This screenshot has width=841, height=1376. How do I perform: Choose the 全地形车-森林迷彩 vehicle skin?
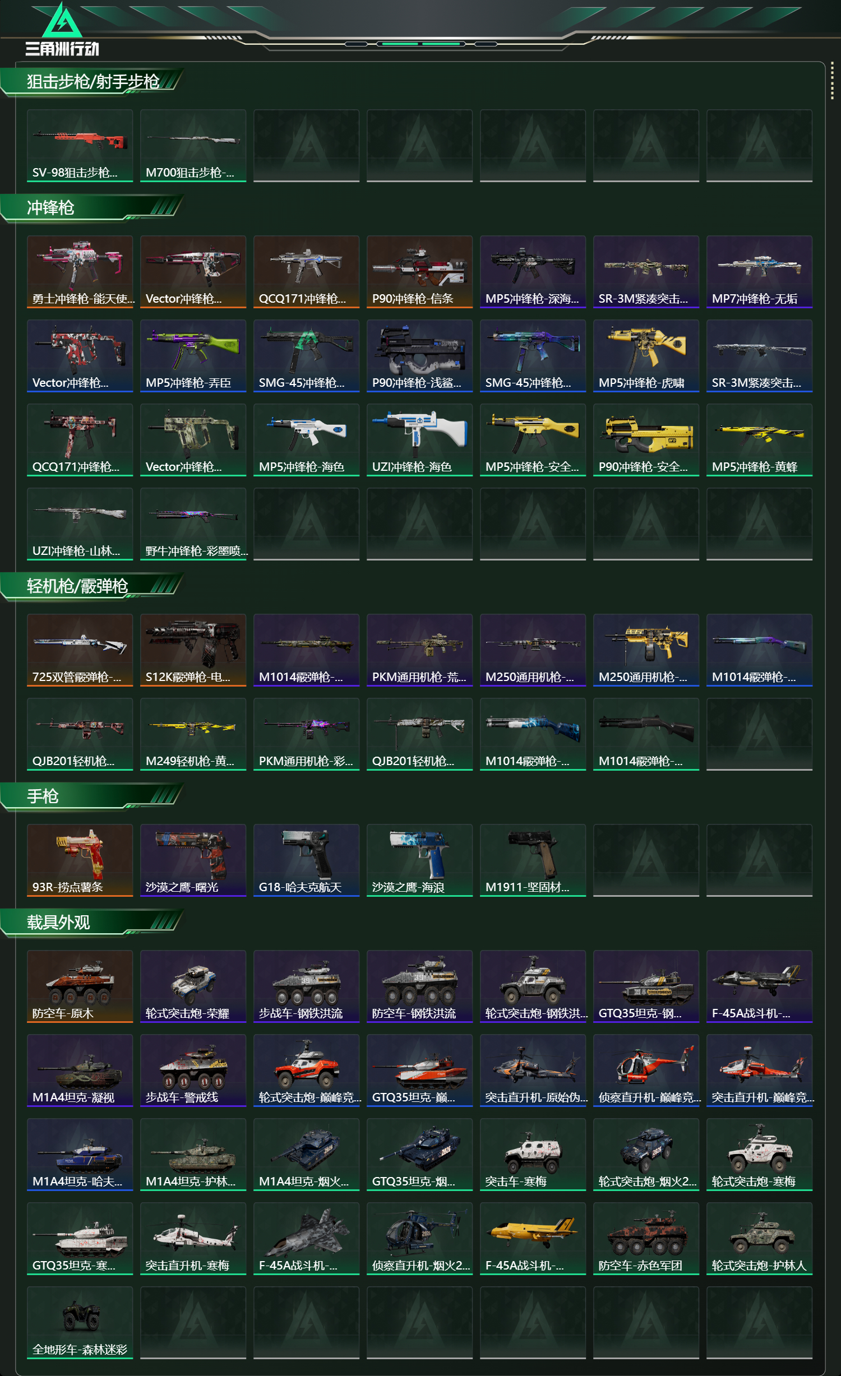[x=80, y=1323]
